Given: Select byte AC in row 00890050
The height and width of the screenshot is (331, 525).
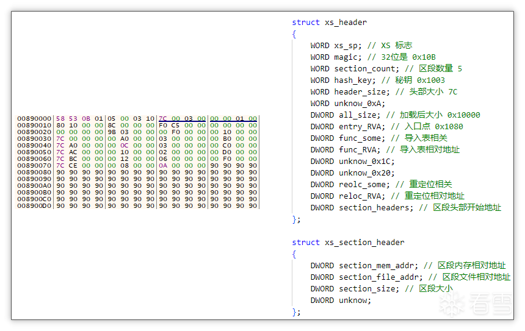Looking at the screenshot, I should tap(73, 152).
